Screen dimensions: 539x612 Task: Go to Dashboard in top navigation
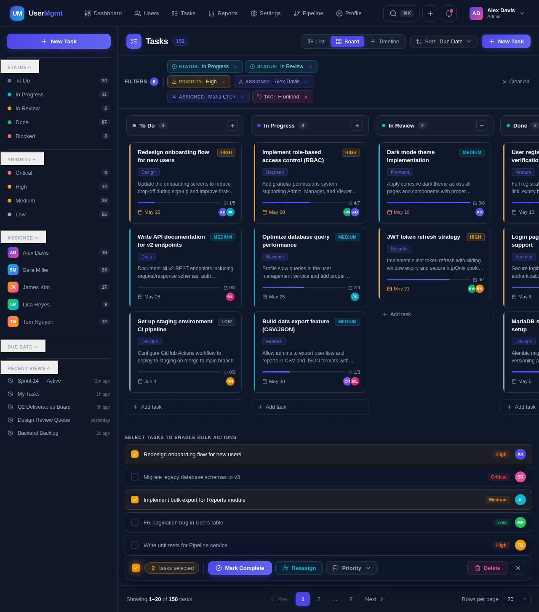(103, 13)
